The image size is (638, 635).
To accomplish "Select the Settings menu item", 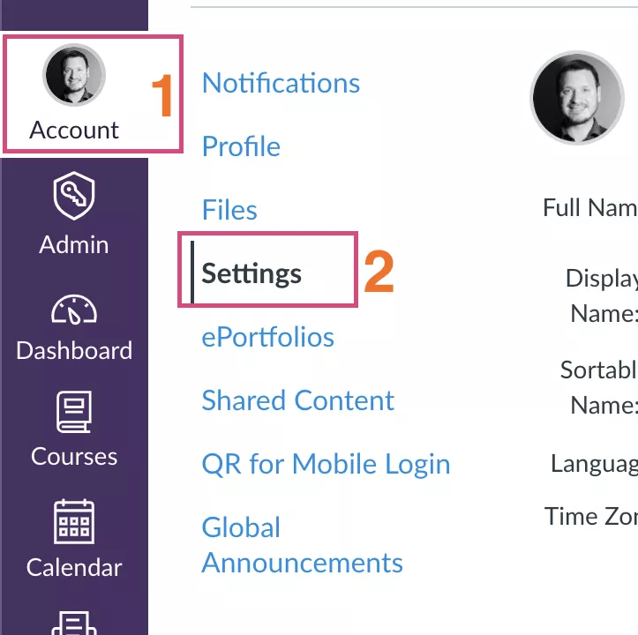I will click(251, 273).
